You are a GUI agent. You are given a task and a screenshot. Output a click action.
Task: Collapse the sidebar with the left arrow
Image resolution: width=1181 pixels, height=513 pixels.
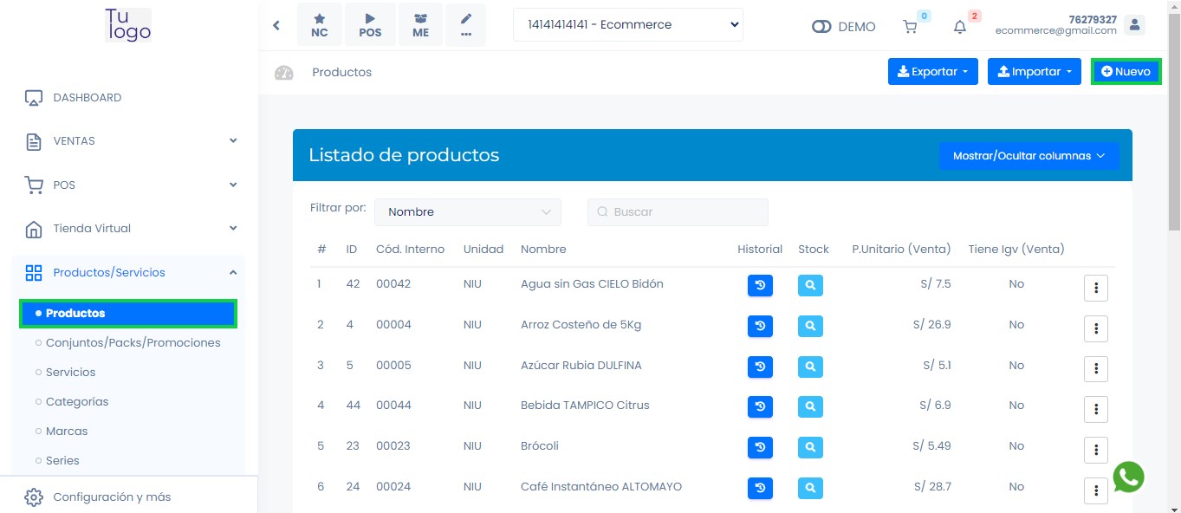coord(276,25)
